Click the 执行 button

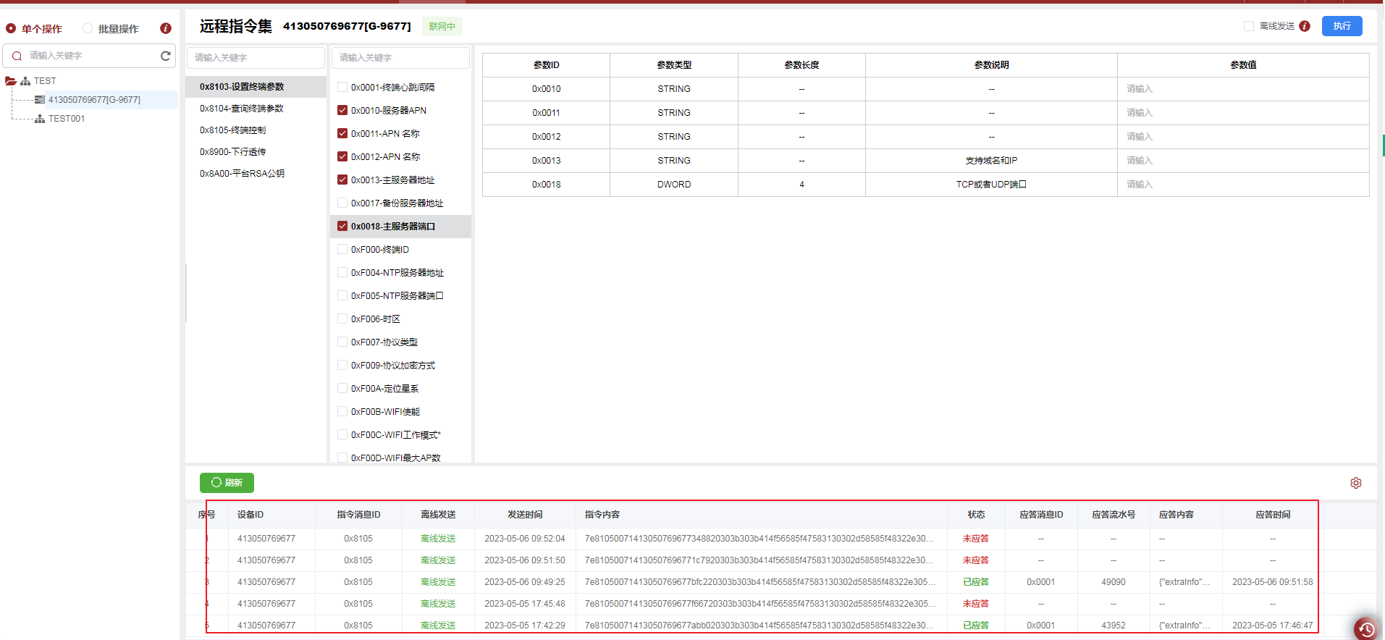(1342, 26)
